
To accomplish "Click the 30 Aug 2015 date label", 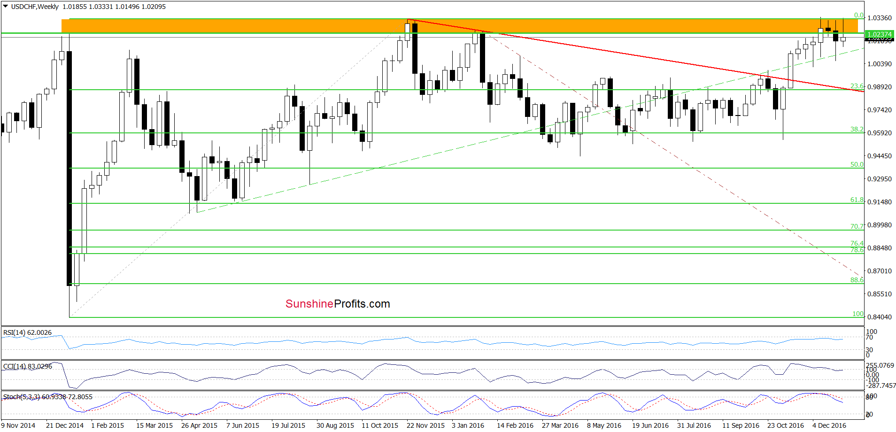I will [335, 425].
